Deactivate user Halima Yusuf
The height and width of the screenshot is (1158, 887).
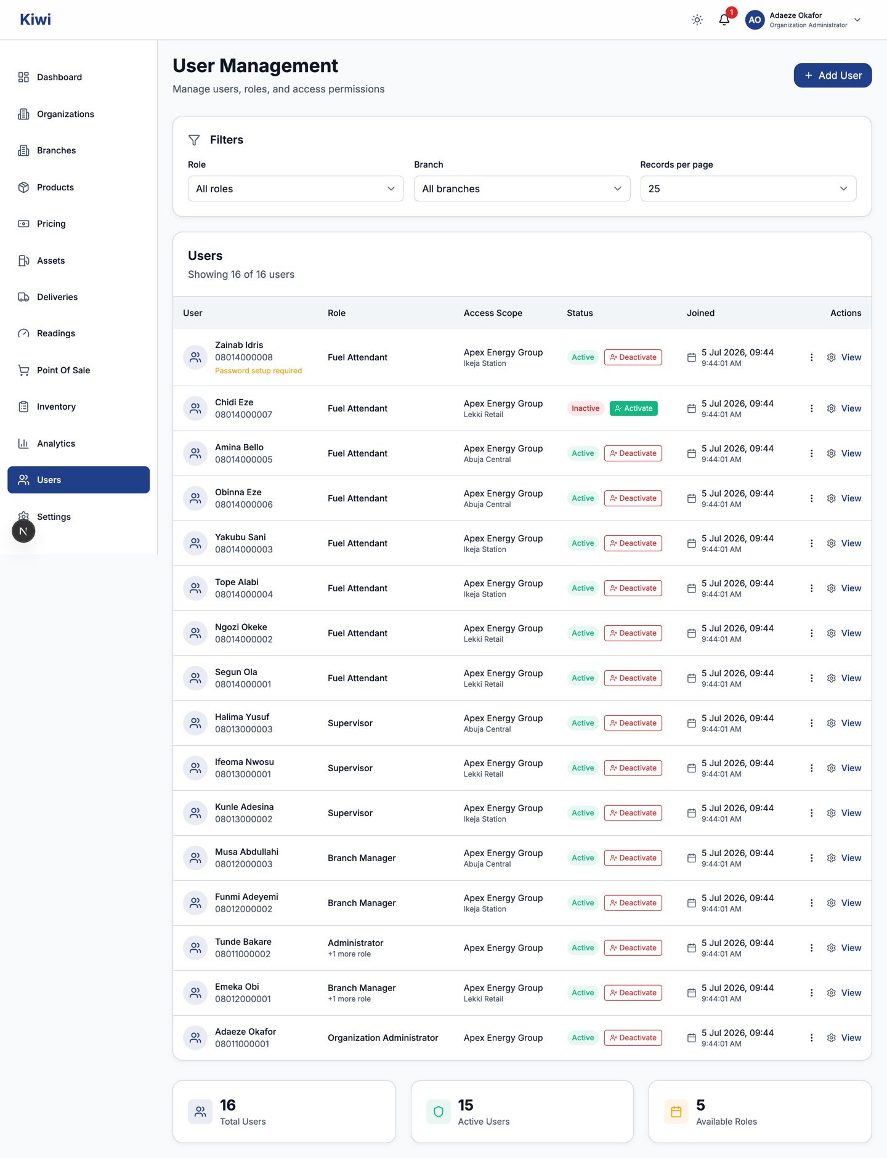point(633,723)
